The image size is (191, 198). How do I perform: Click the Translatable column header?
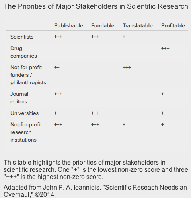pos(138,26)
